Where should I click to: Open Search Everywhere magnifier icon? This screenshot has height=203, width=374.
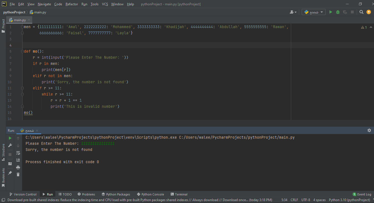(x=361, y=12)
